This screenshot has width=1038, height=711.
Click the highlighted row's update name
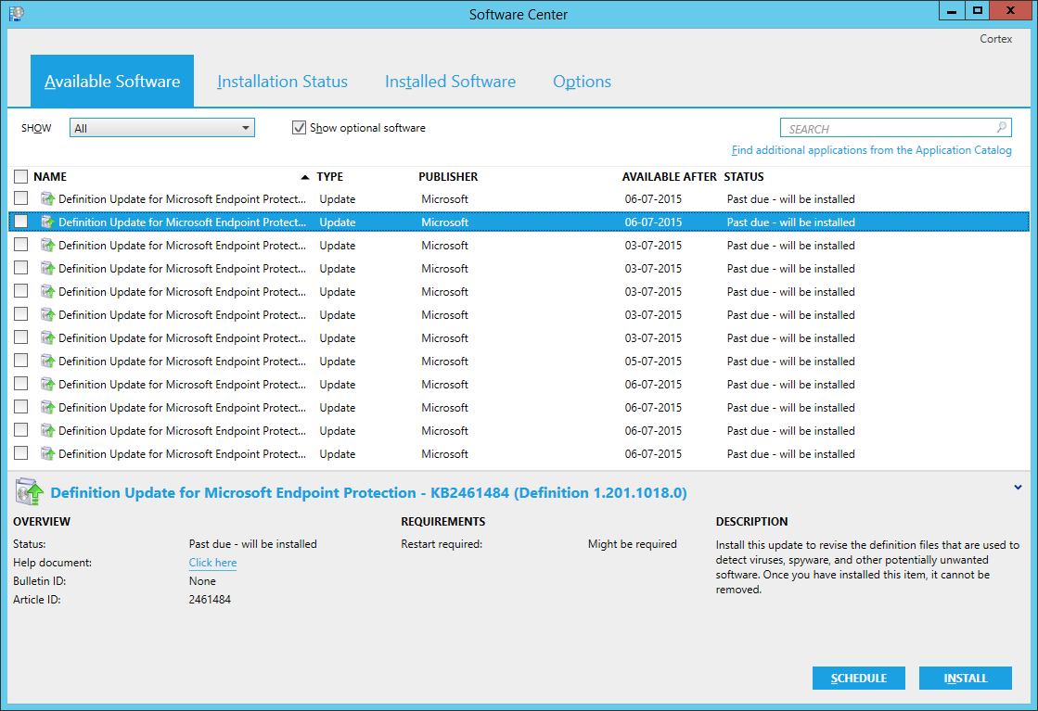(x=182, y=222)
